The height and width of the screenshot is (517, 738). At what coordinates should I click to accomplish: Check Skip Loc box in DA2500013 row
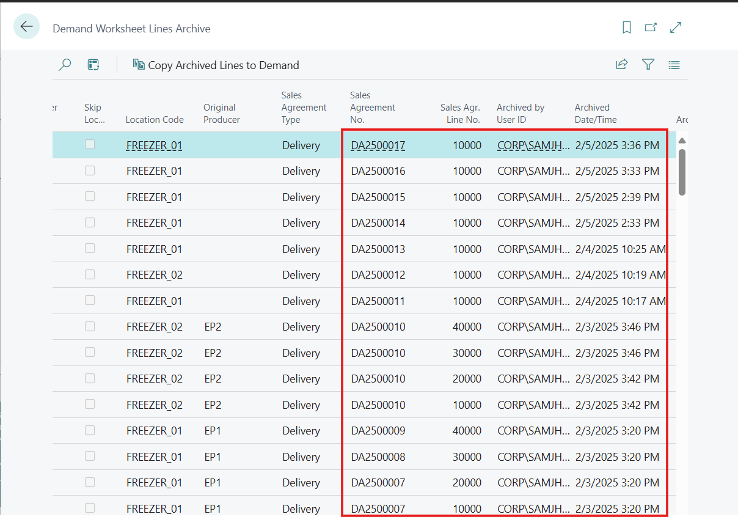[x=90, y=249]
